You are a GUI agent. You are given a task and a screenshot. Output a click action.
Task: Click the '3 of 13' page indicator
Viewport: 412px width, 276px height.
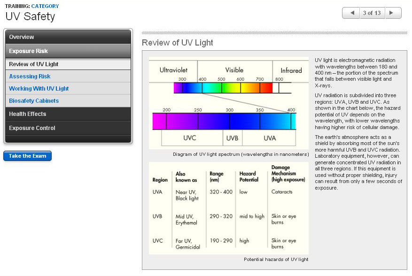pos(372,13)
